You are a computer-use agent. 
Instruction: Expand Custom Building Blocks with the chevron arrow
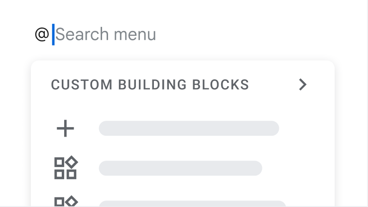click(x=302, y=85)
